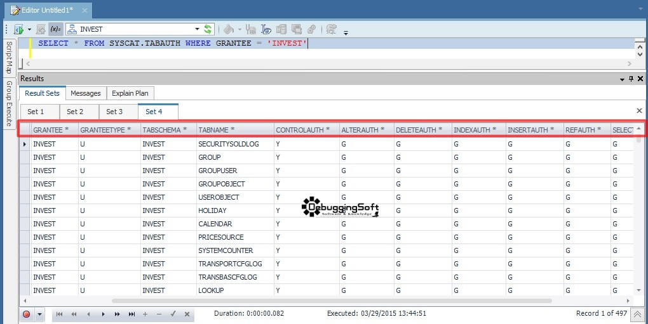Switch to the Explain Plan tab
The height and width of the screenshot is (324, 648).
[x=130, y=93]
